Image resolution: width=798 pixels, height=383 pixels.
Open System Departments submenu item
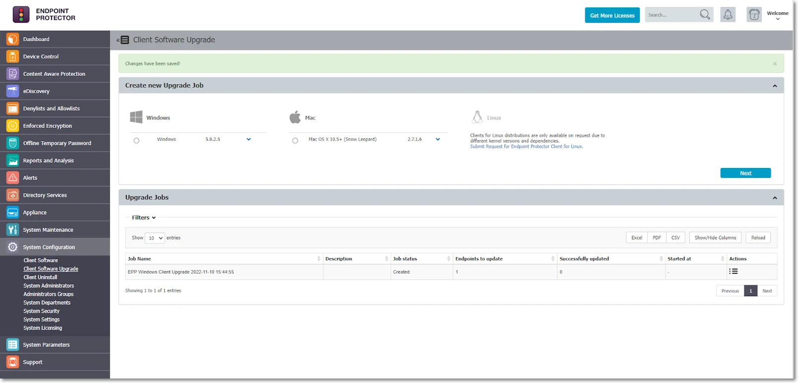point(47,302)
